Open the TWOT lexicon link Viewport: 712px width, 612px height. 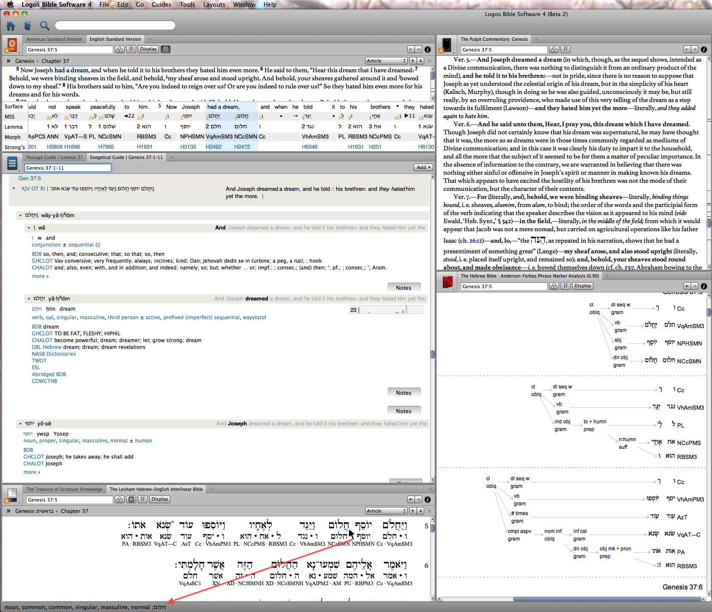point(39,361)
